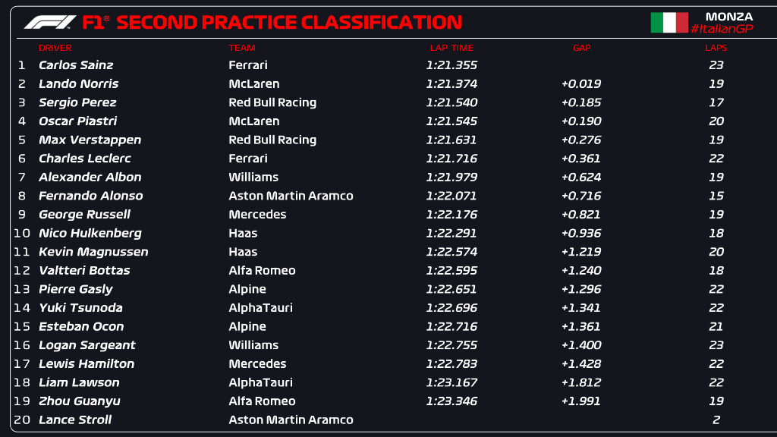
Task: Open Lance Stroll's row entry
Action: 75,420
